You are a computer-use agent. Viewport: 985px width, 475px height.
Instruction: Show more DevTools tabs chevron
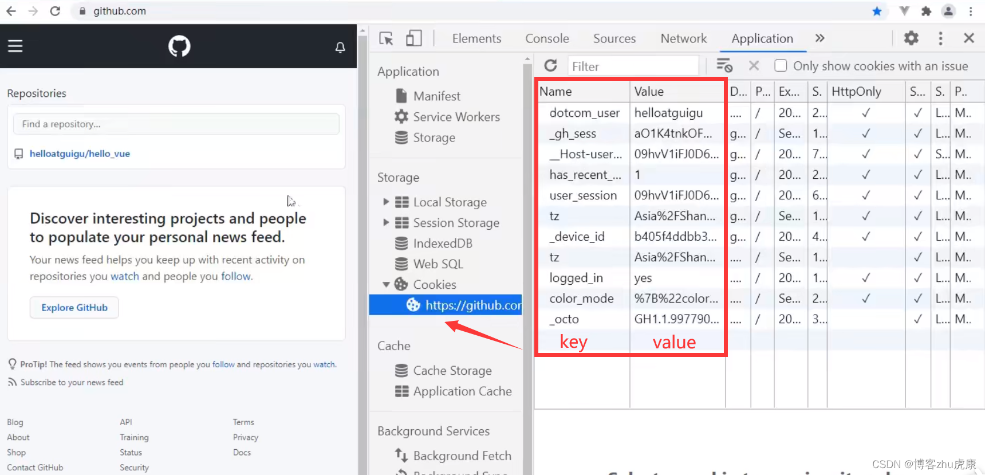point(820,38)
